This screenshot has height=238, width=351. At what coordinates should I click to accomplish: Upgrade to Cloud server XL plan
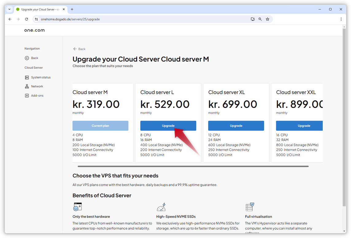click(x=236, y=126)
